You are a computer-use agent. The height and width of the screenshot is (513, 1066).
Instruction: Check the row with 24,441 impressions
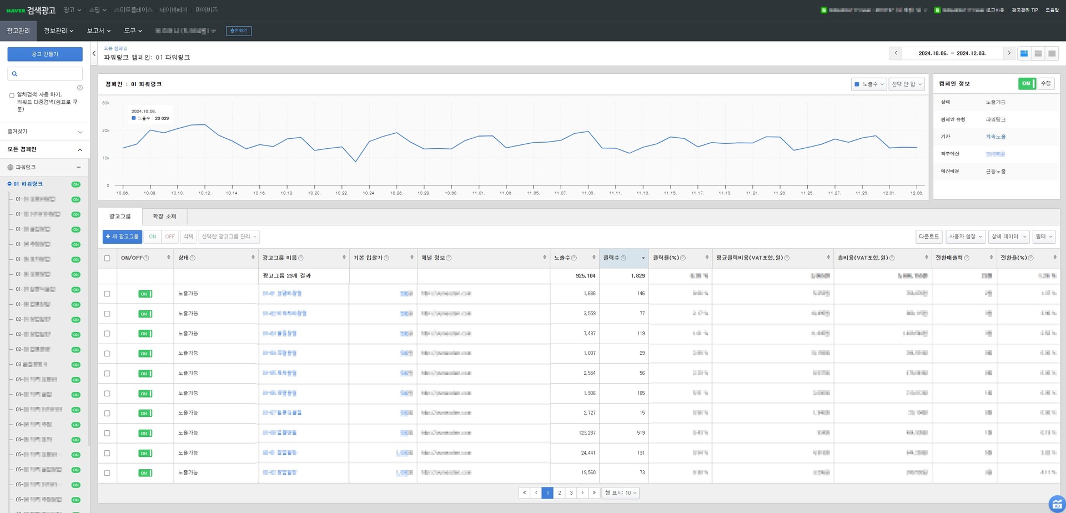[x=107, y=453]
